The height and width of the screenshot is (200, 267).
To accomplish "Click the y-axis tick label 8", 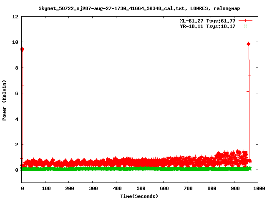I will coord(17,68).
